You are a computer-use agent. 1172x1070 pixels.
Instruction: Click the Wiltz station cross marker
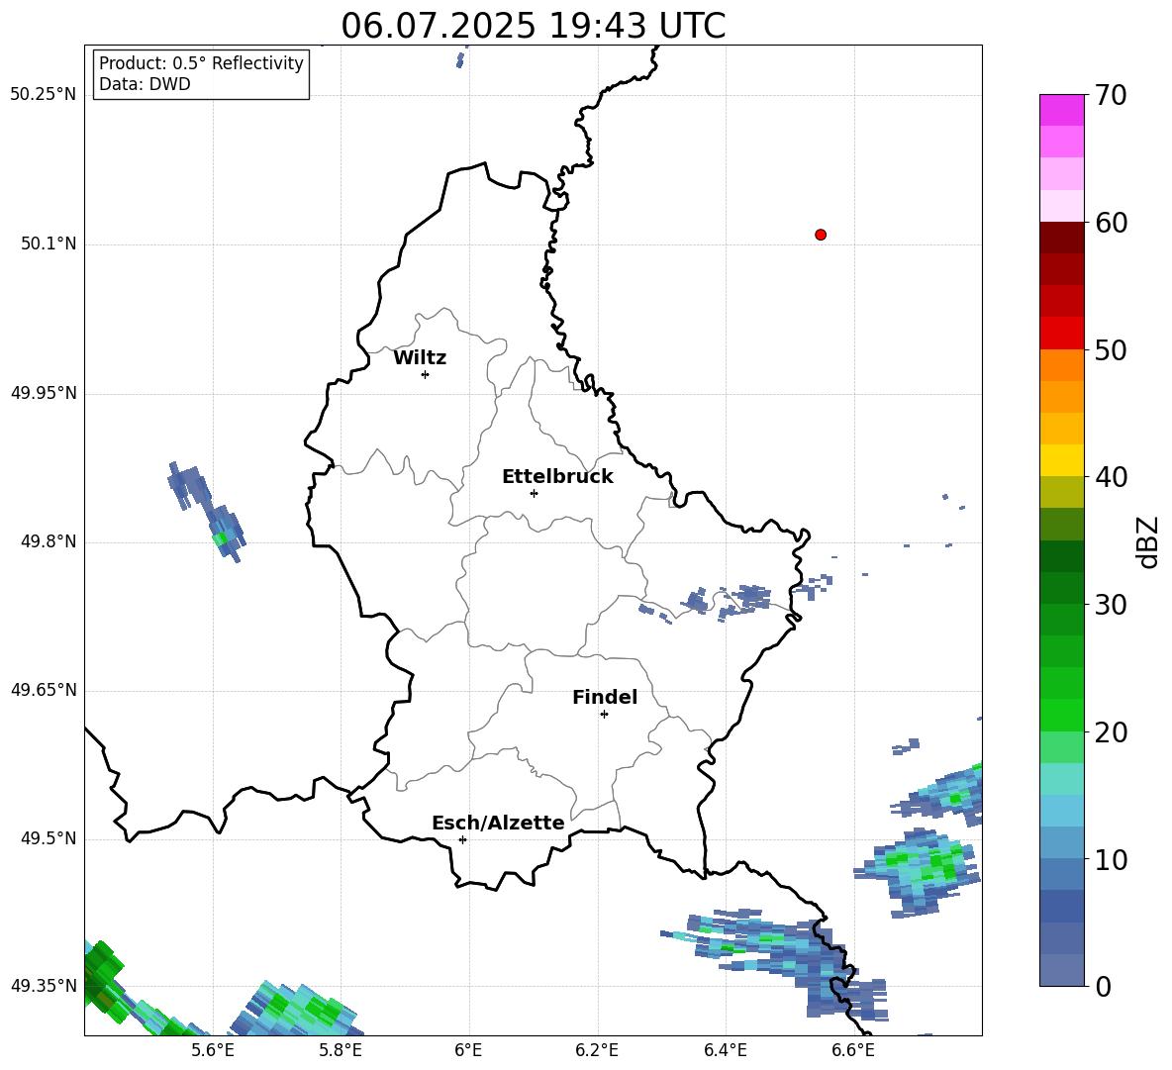[x=426, y=374]
